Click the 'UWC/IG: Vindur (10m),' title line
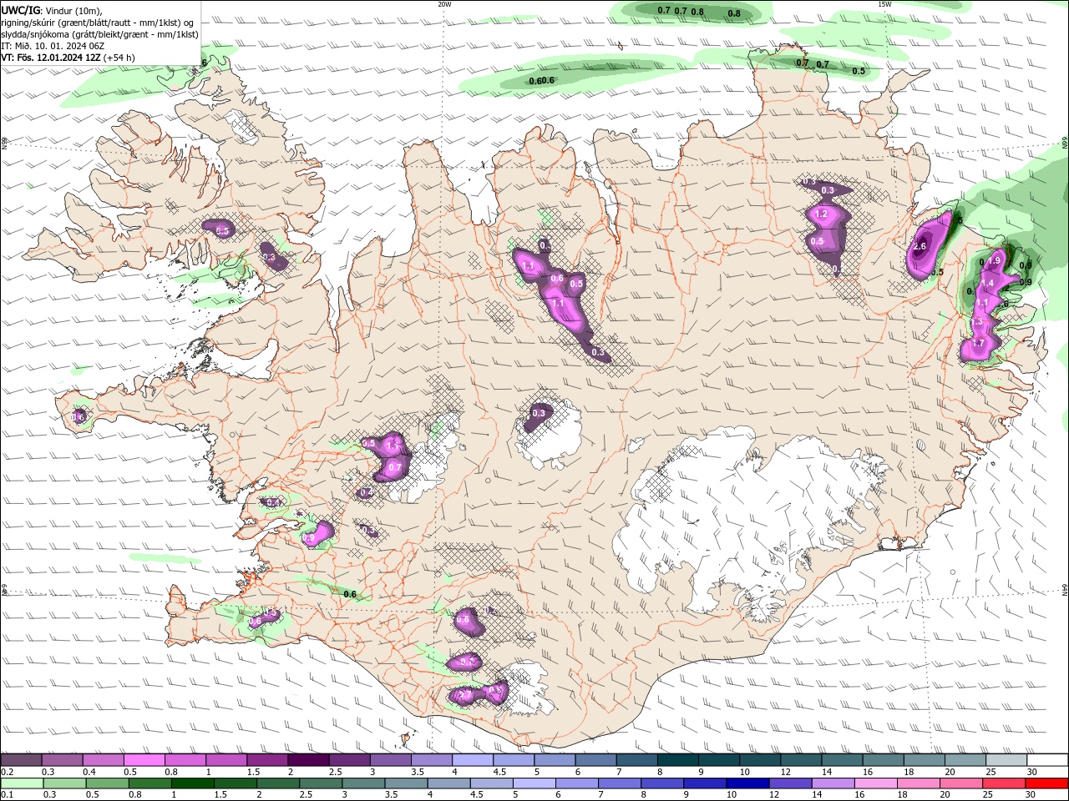 [x=52, y=10]
